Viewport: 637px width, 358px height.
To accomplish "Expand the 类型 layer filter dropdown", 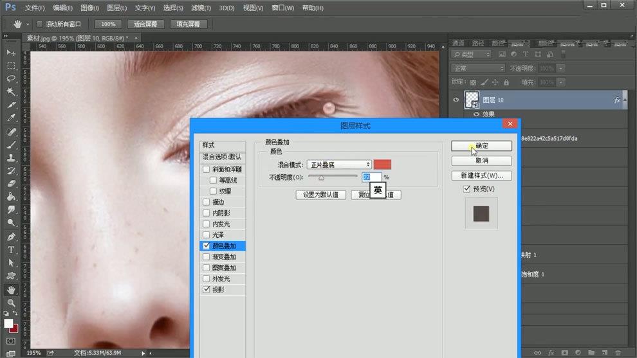I will pos(471,55).
